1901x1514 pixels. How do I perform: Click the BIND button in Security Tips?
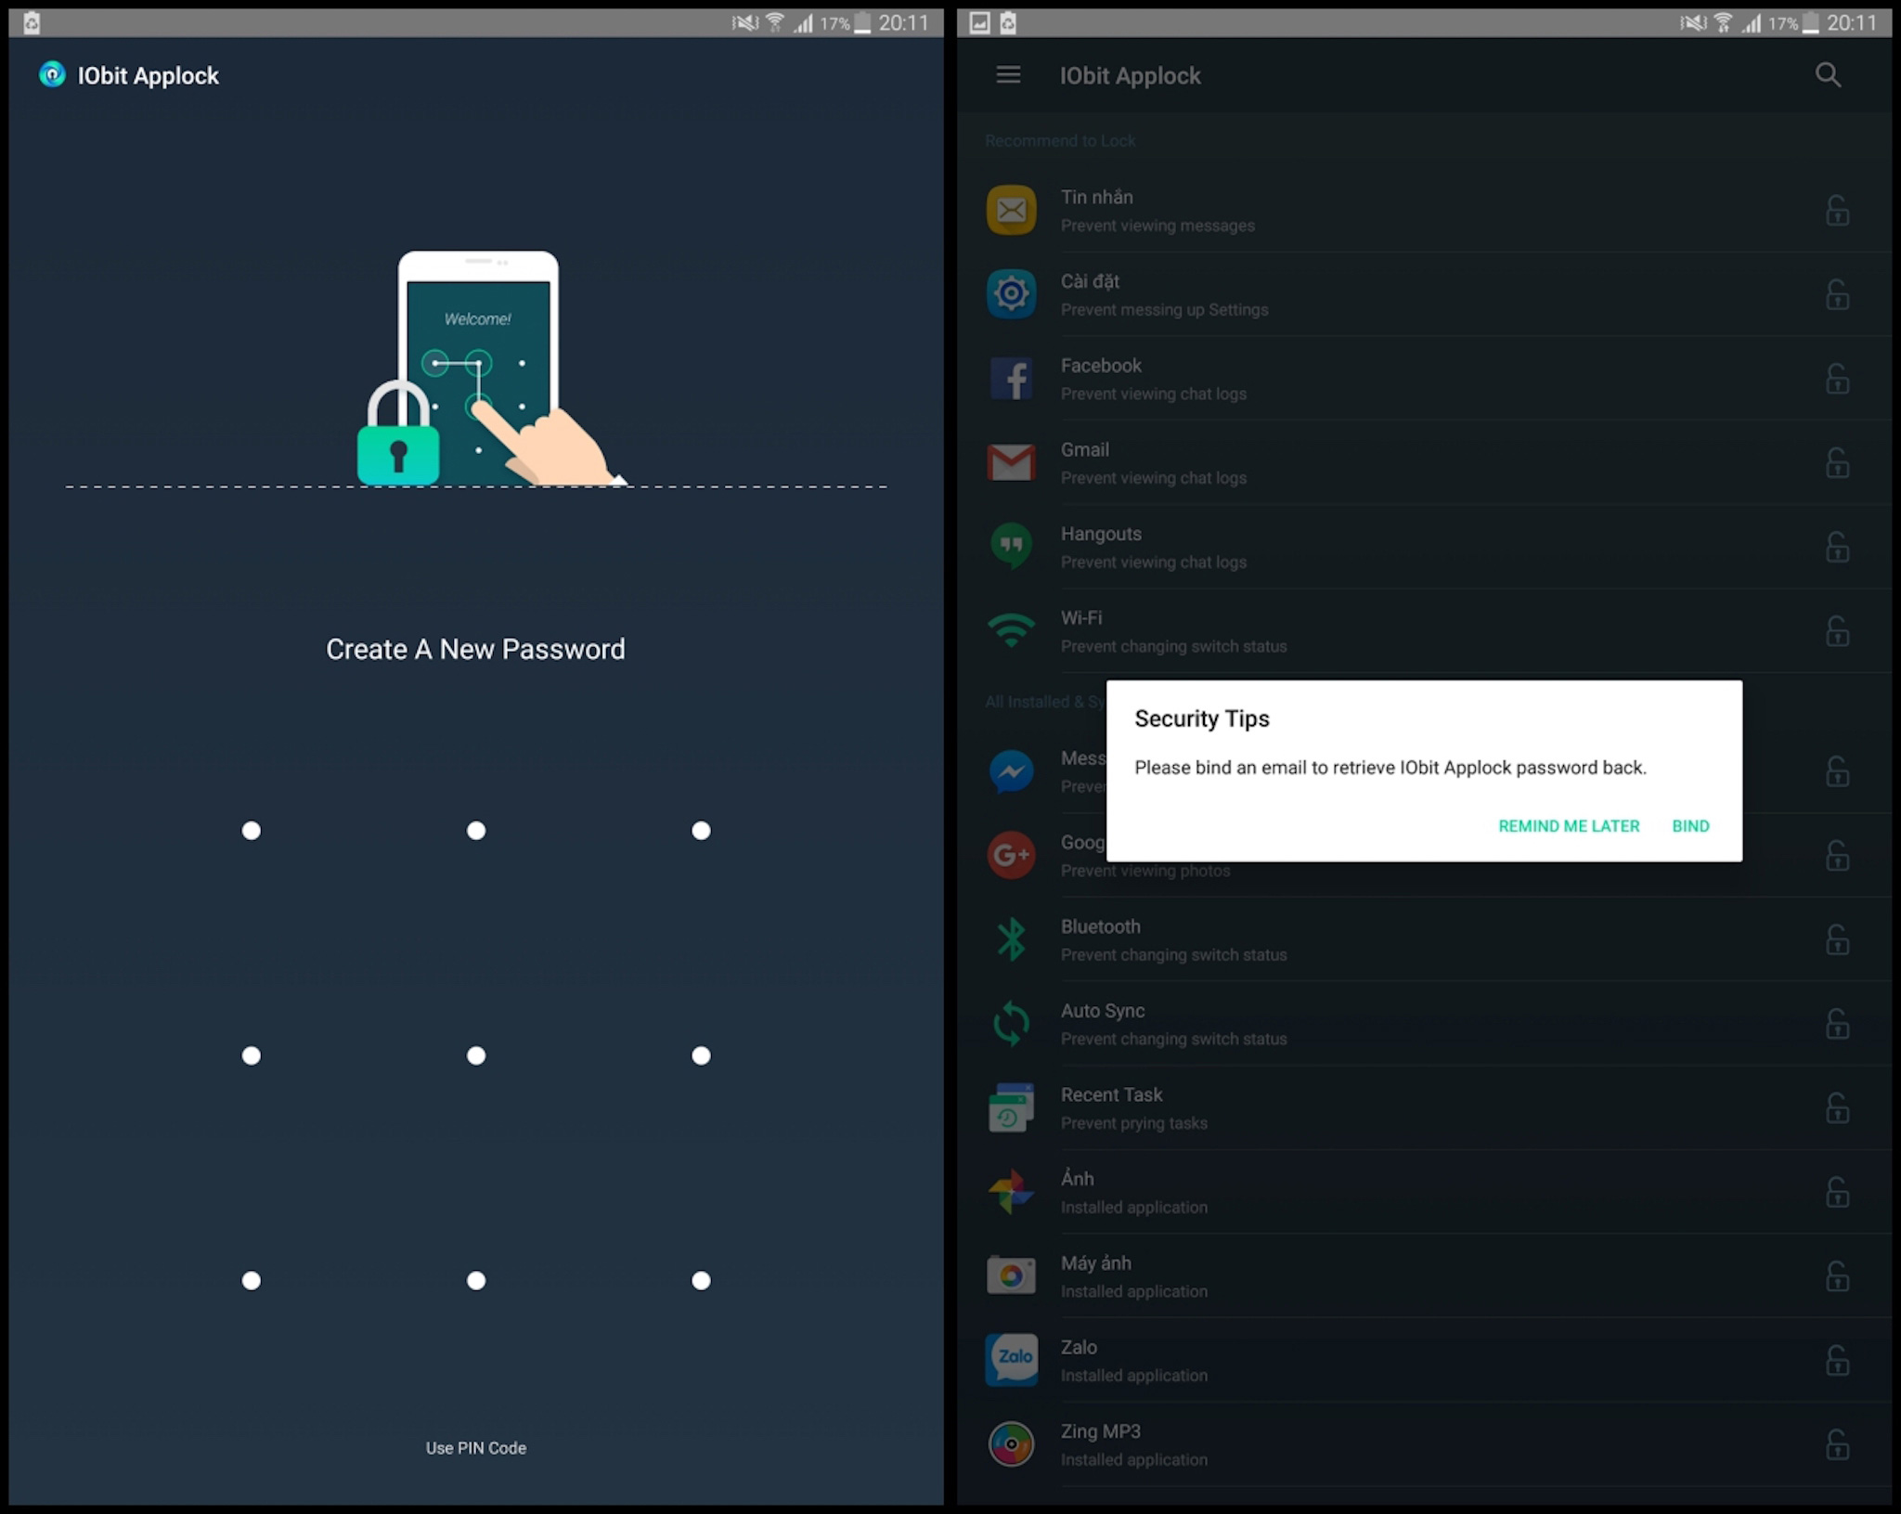point(1690,826)
